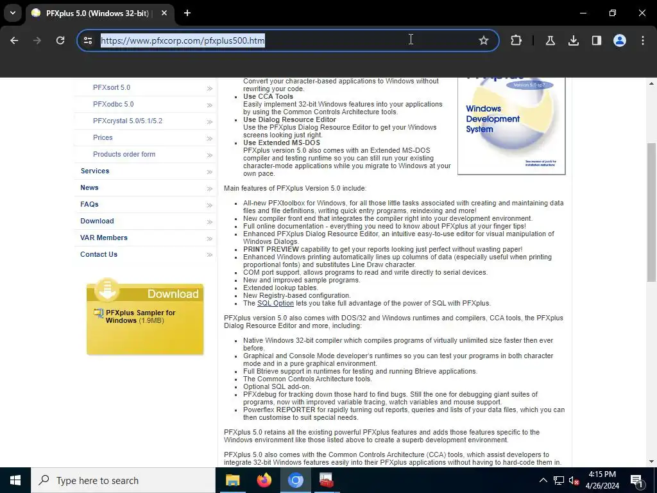Open the notification center icon

pyautogui.click(x=637, y=480)
